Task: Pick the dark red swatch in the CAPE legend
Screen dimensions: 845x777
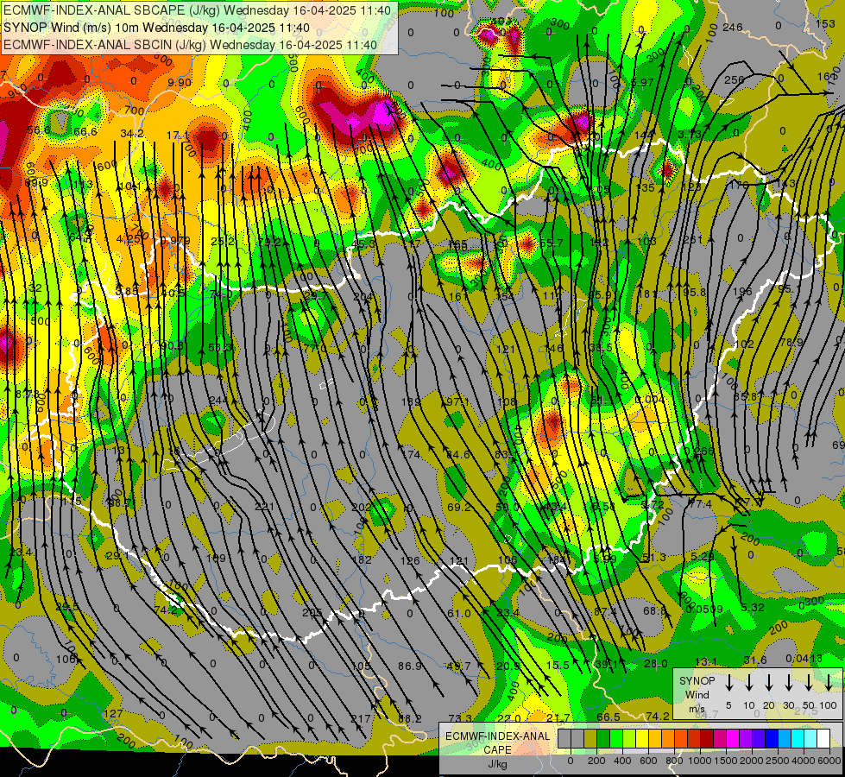Action: tap(707, 738)
